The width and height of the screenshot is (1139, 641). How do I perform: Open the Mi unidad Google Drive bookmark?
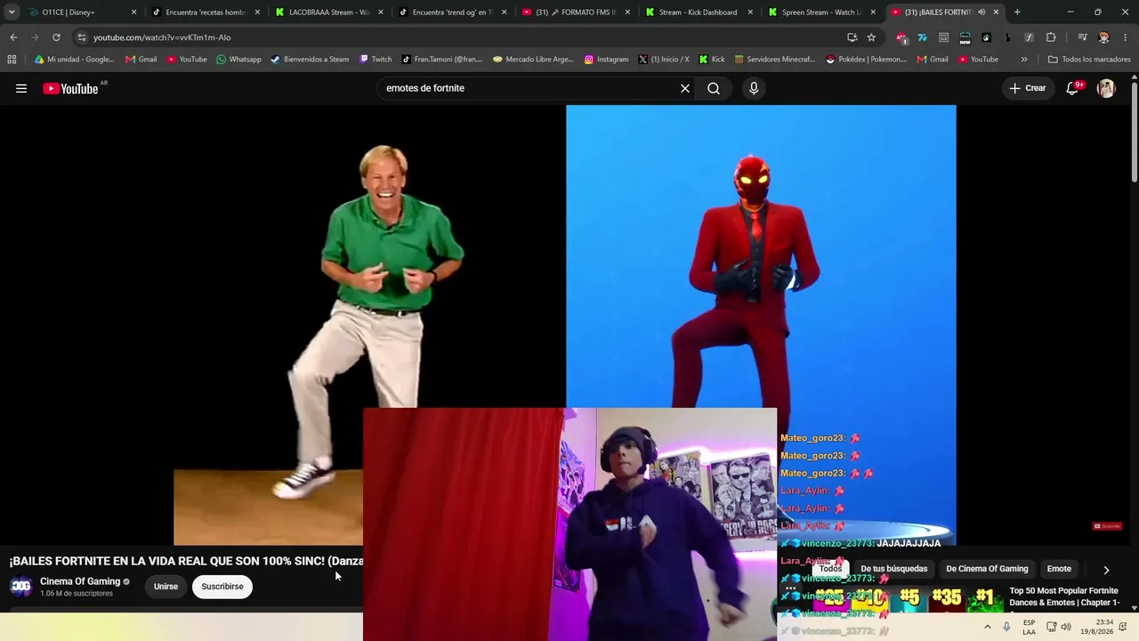pos(74,60)
